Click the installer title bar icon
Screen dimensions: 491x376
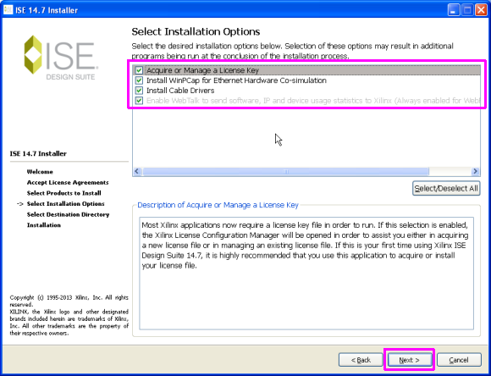click(8, 10)
